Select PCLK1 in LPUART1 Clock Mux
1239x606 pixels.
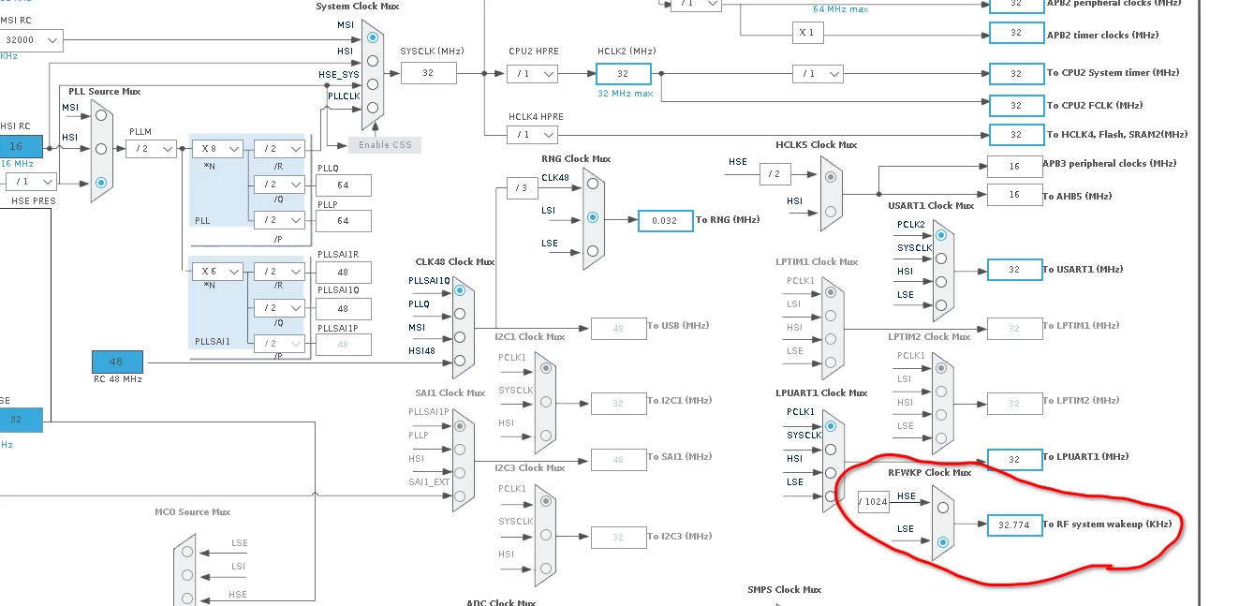click(x=830, y=426)
